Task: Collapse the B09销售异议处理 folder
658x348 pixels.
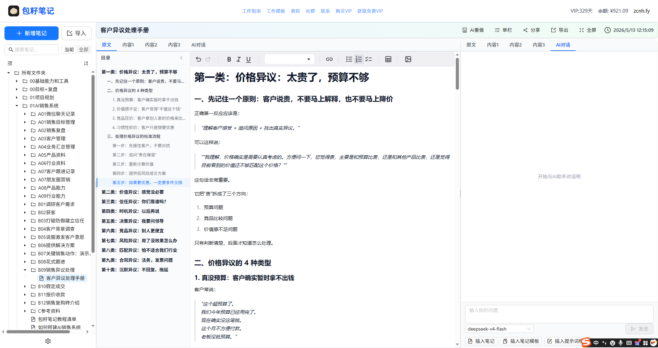Action: tap(25, 270)
